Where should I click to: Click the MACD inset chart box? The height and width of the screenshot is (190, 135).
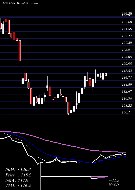click(x=74, y=176)
